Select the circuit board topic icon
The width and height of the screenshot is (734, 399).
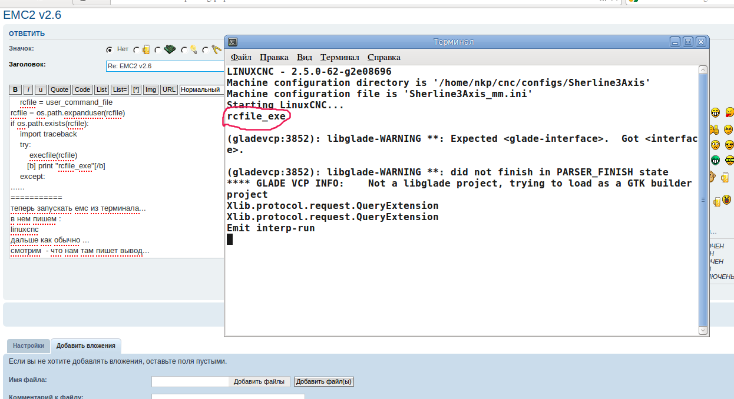(x=170, y=49)
